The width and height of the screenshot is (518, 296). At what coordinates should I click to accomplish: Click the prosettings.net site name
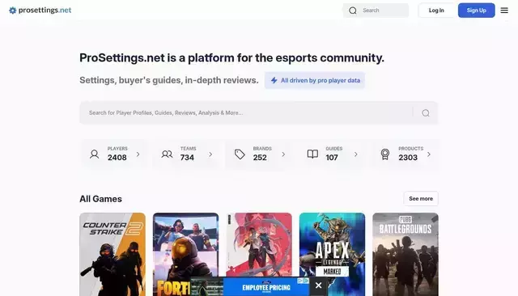pos(45,11)
